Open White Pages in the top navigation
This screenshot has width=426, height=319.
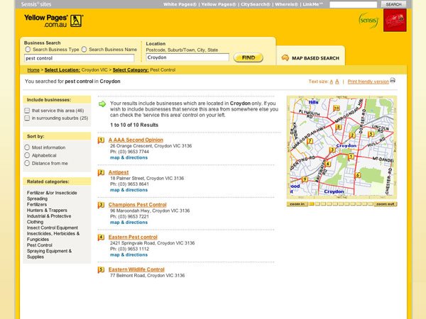point(180,4)
